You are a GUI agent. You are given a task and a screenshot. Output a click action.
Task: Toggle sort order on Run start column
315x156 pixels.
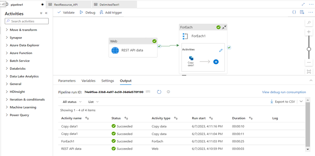click(211, 118)
